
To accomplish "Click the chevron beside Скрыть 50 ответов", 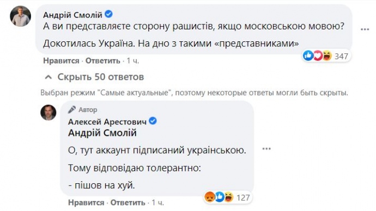I will [x=48, y=77].
